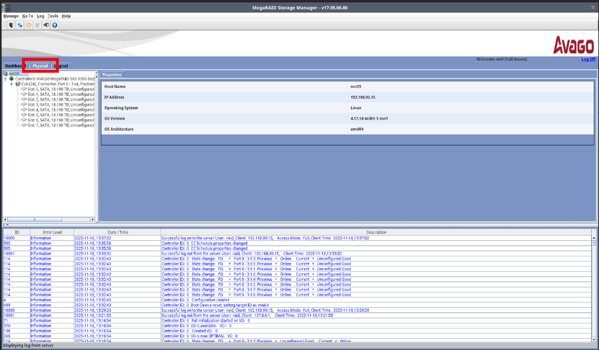Collapse the Controller0 tree node

point(5,79)
